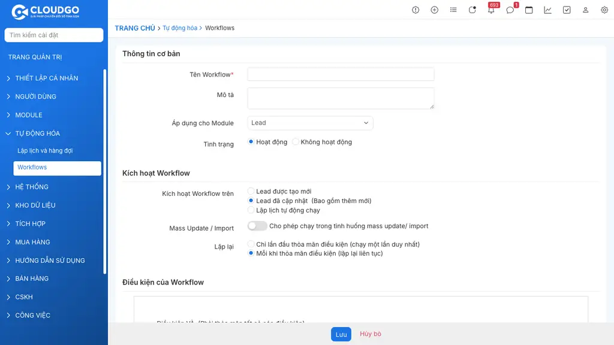This screenshot has width=614, height=345.
Task: Click the CloudGo logo
Action: [x=46, y=12]
